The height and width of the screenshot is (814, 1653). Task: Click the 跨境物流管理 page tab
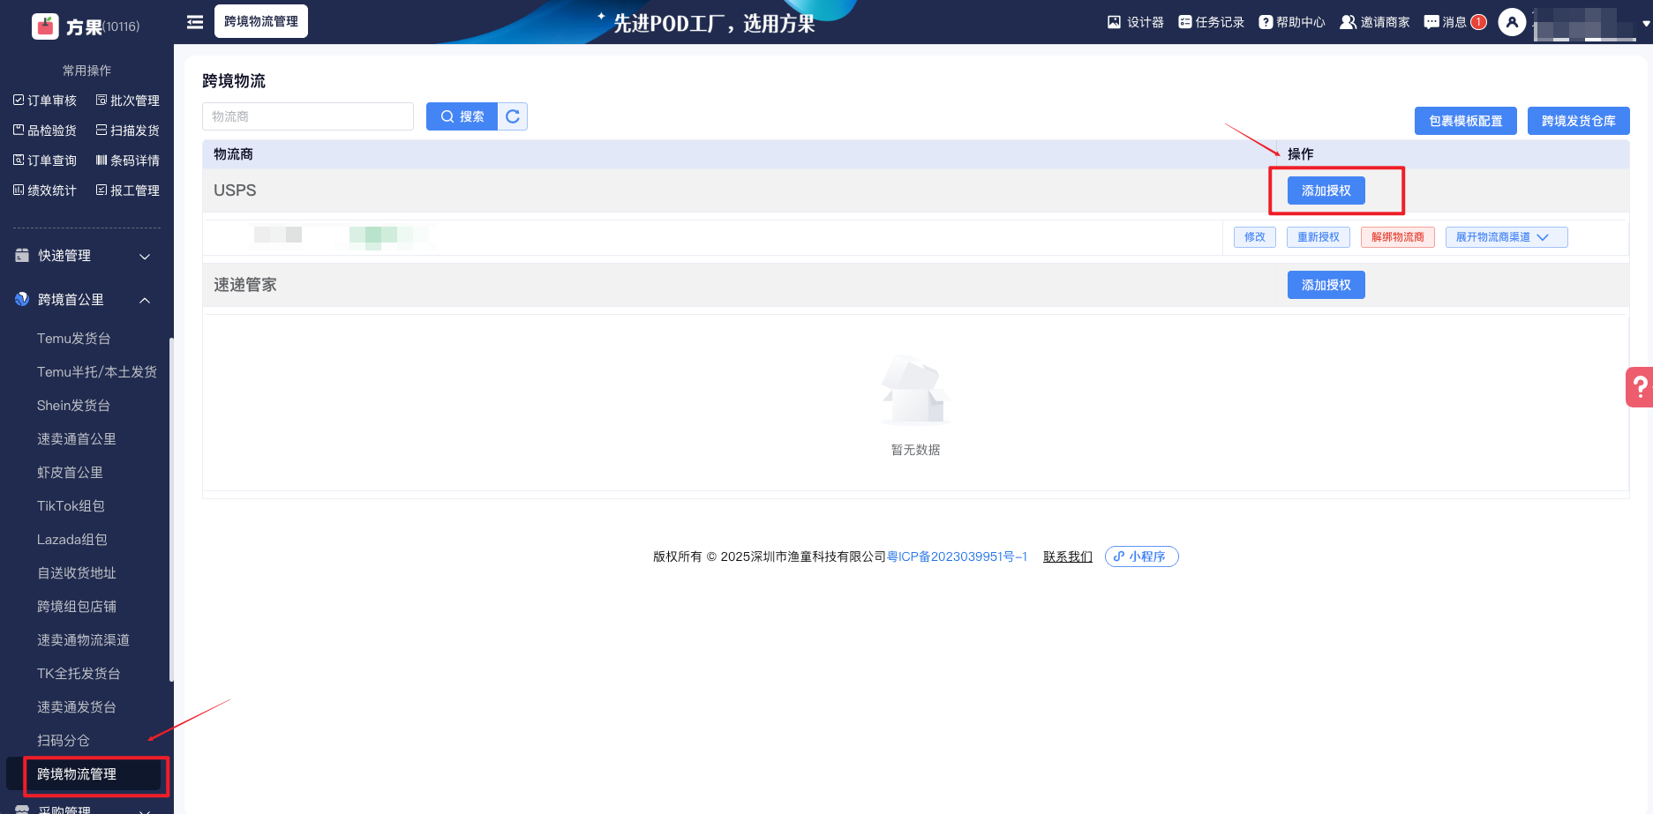pos(261,21)
